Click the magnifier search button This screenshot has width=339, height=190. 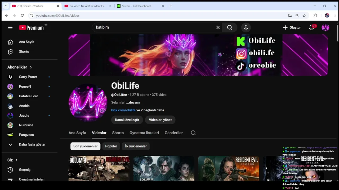point(230,27)
